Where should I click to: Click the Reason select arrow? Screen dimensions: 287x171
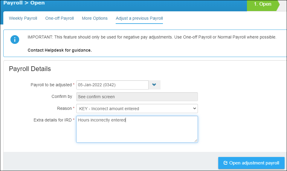194,109
